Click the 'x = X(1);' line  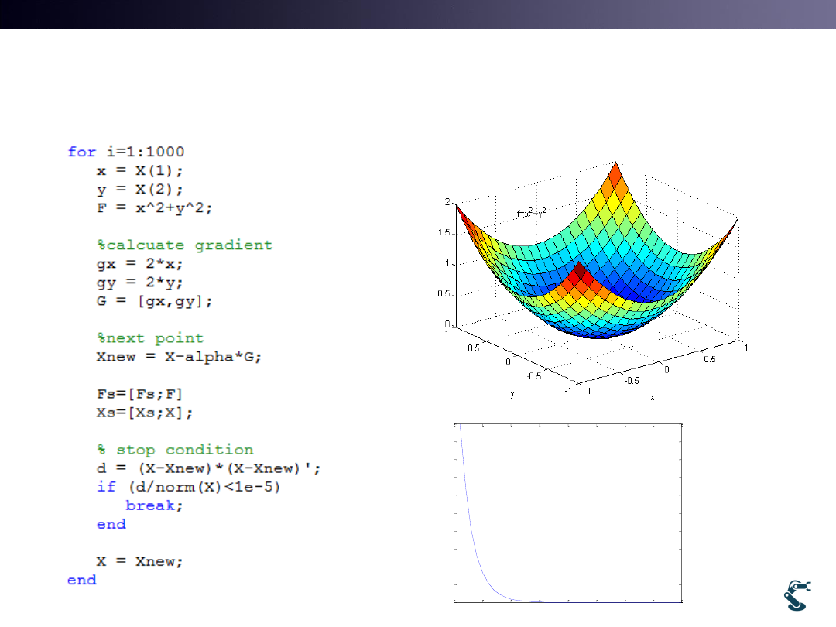click(x=140, y=171)
